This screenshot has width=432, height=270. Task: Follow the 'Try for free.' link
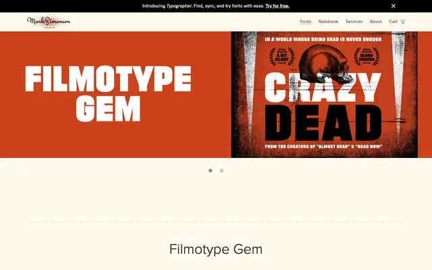tap(277, 6)
